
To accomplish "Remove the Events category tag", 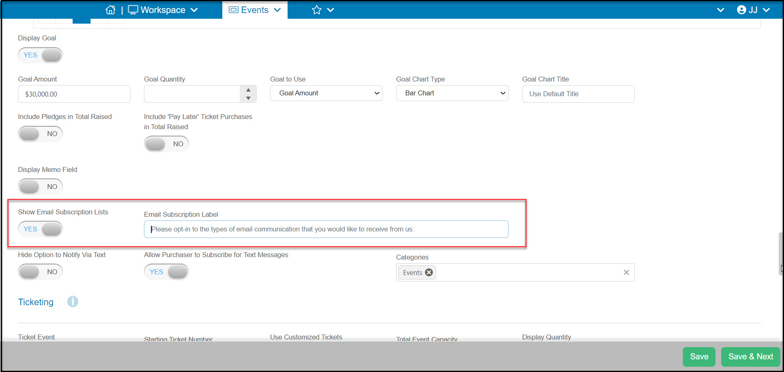I will 429,272.
